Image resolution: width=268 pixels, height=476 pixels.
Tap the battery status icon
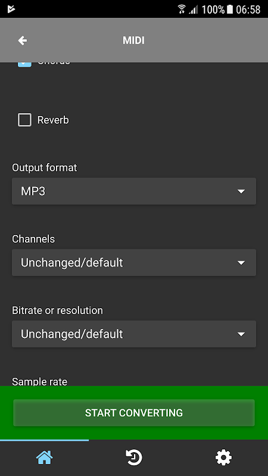click(230, 9)
